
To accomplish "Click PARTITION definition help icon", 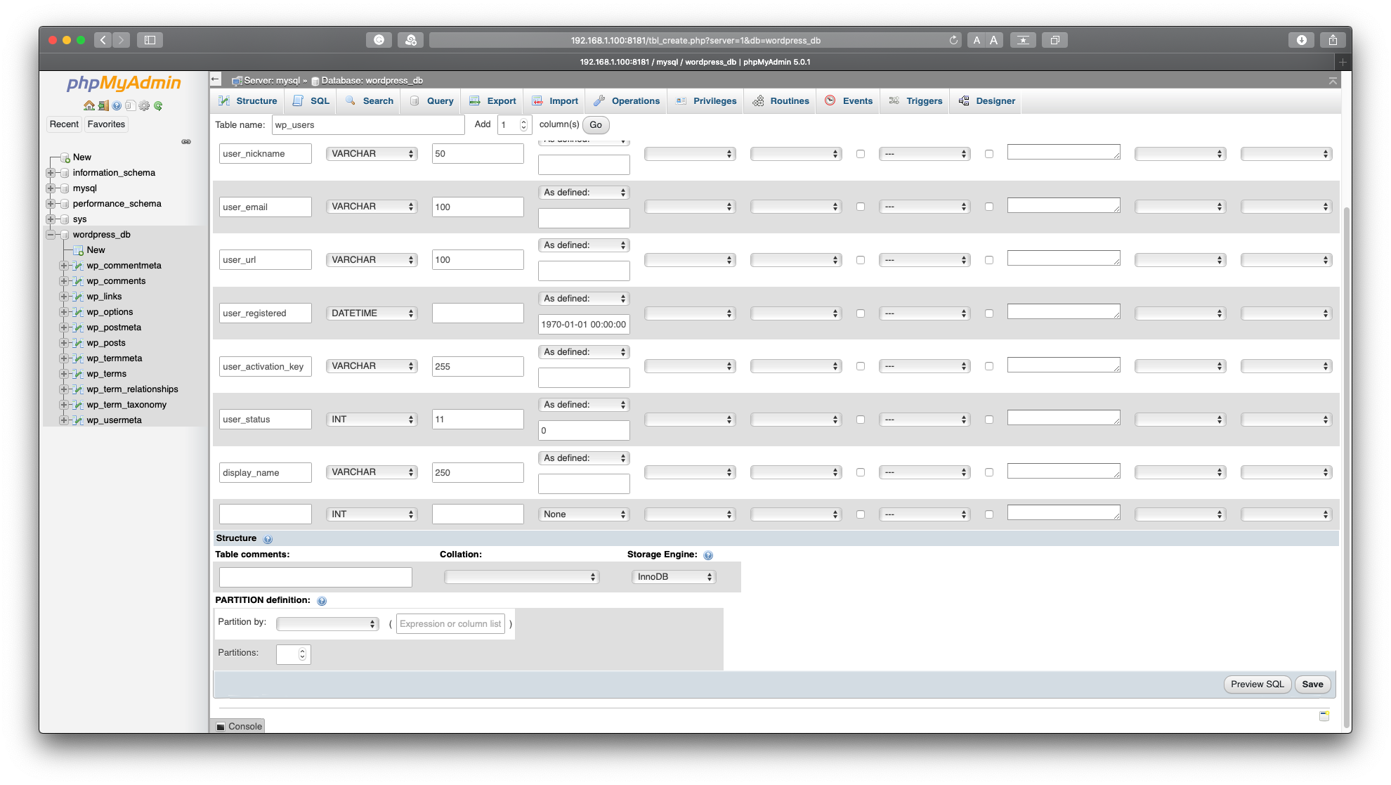I will click(322, 601).
